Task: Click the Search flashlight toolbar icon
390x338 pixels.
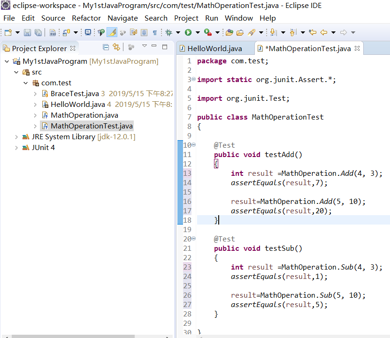Action: [252, 32]
